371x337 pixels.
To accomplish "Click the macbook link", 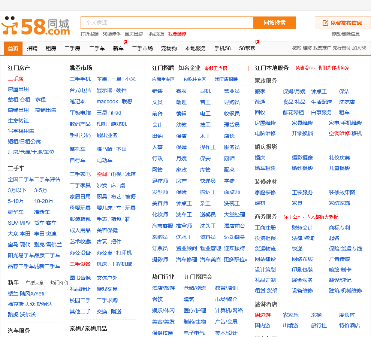I will click(x=107, y=102).
